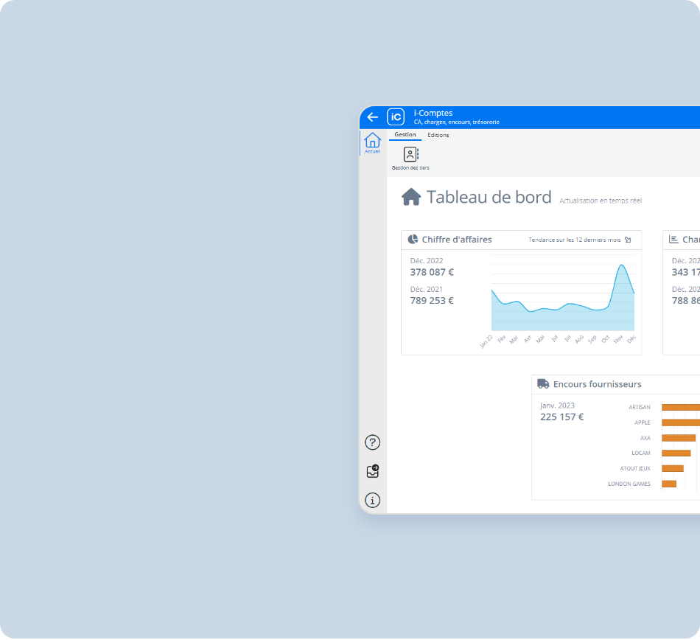Click the info circle sidebar icon

(x=373, y=500)
